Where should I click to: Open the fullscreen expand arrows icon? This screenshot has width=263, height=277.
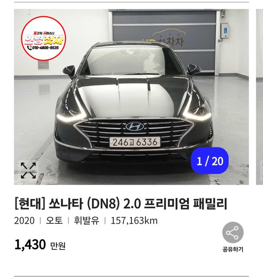click(28, 170)
